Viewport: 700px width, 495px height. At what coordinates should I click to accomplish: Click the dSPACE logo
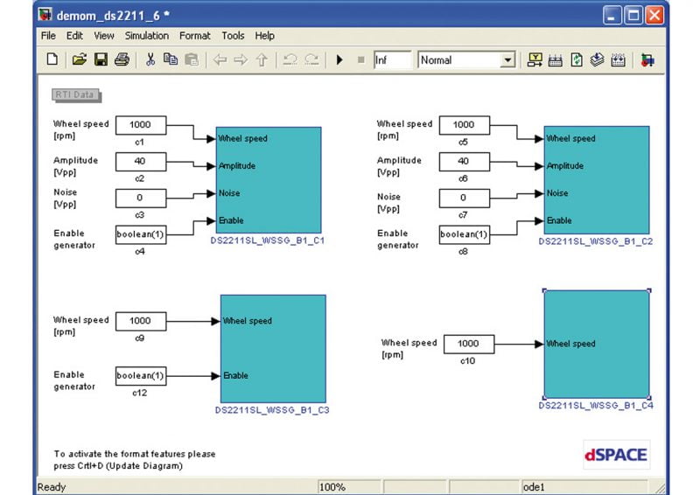tap(616, 454)
